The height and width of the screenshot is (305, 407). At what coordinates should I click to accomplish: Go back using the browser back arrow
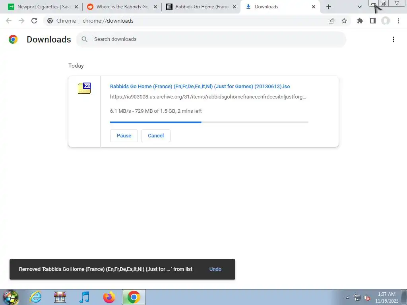(x=9, y=21)
